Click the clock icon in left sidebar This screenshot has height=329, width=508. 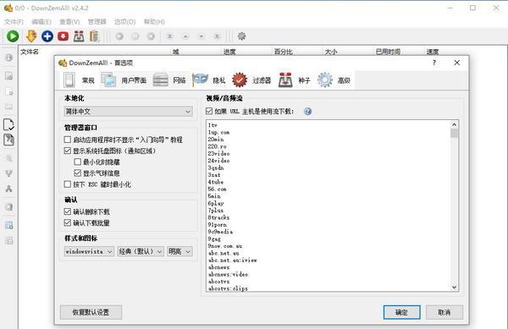(8, 58)
